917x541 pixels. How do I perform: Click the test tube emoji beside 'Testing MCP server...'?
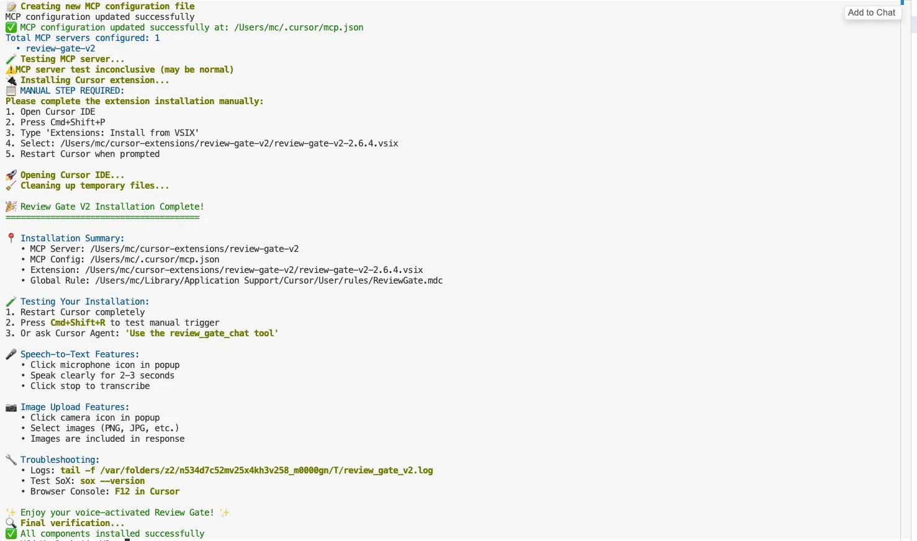11,59
